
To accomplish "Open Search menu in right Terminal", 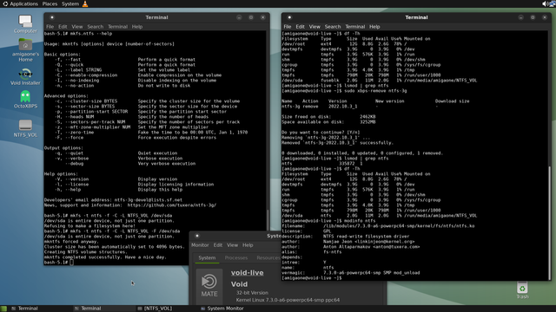I will coord(332,27).
